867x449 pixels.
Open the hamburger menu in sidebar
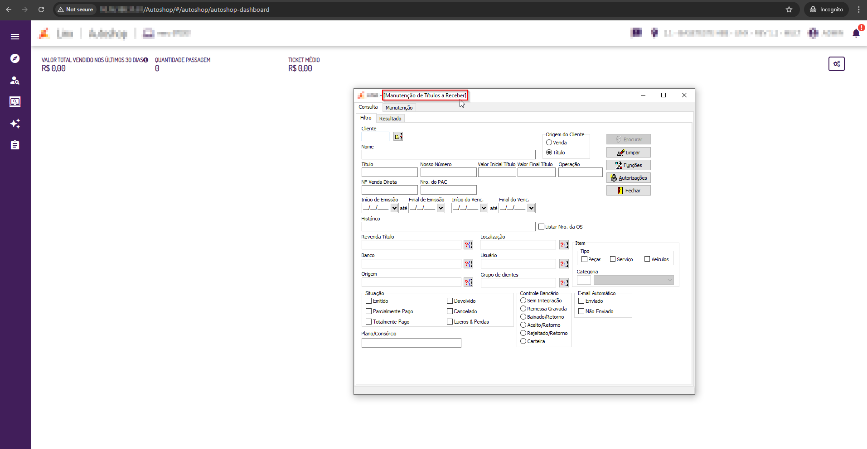click(x=15, y=37)
